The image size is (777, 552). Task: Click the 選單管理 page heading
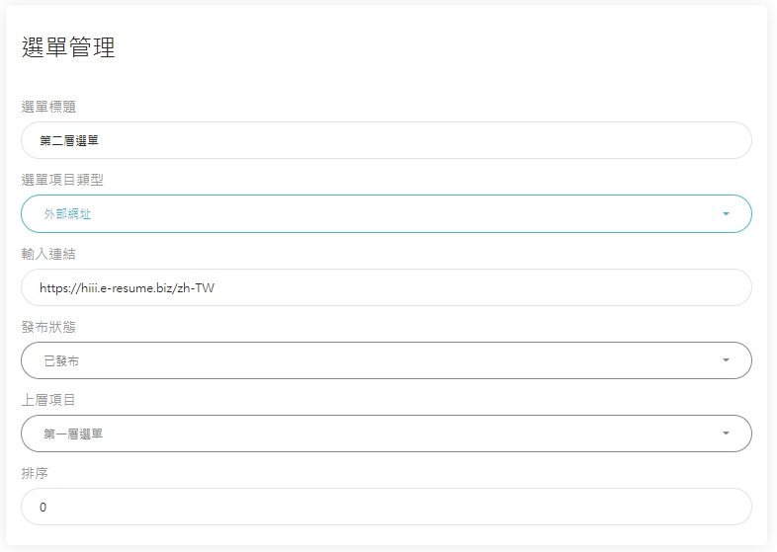(x=68, y=47)
